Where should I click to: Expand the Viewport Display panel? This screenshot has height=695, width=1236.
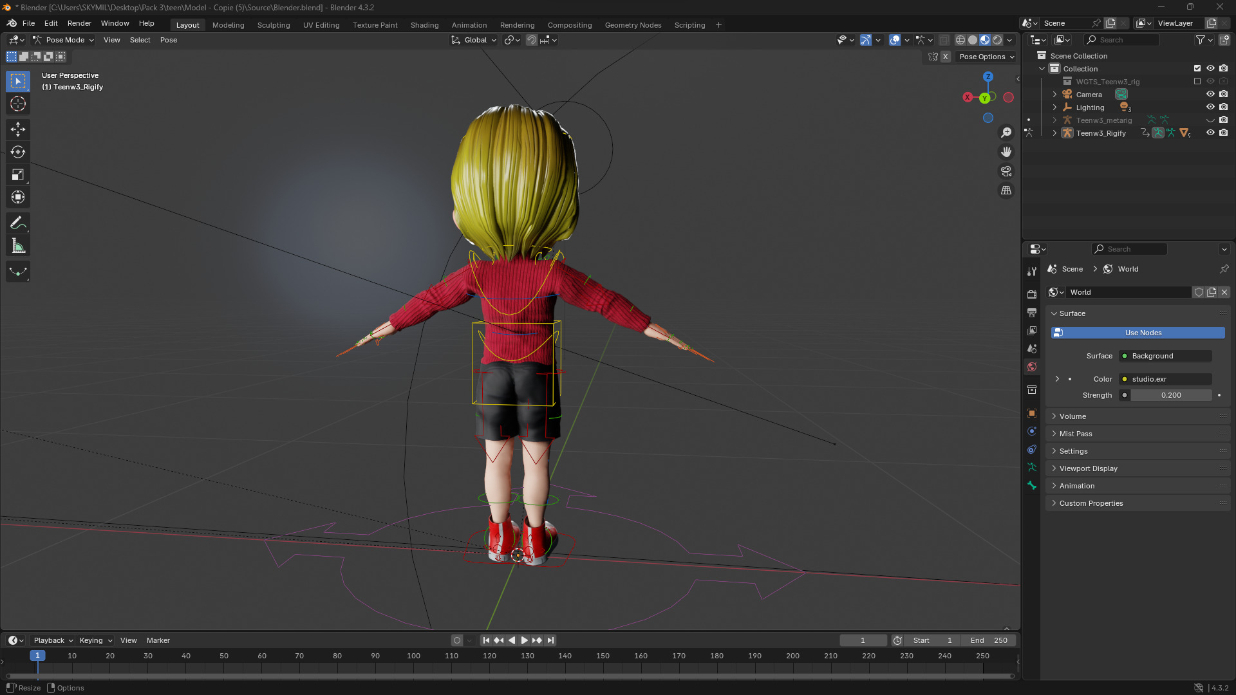(1138, 468)
